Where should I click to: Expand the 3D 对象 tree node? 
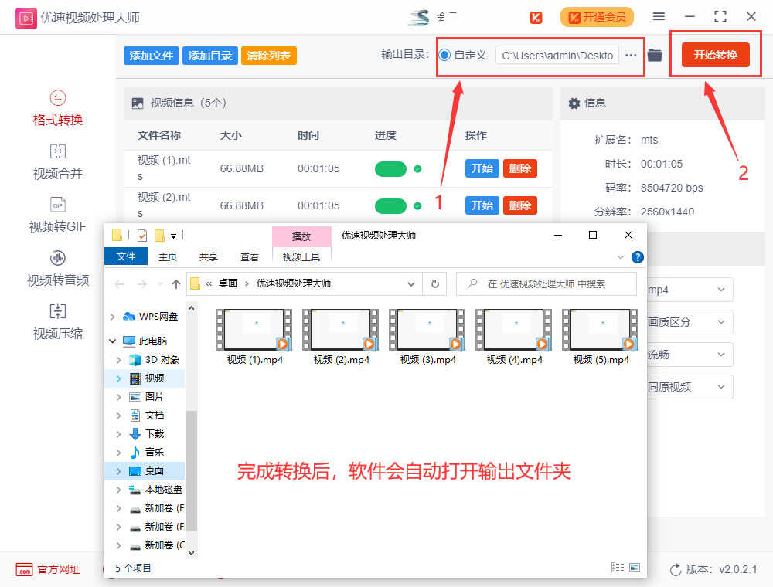click(118, 360)
